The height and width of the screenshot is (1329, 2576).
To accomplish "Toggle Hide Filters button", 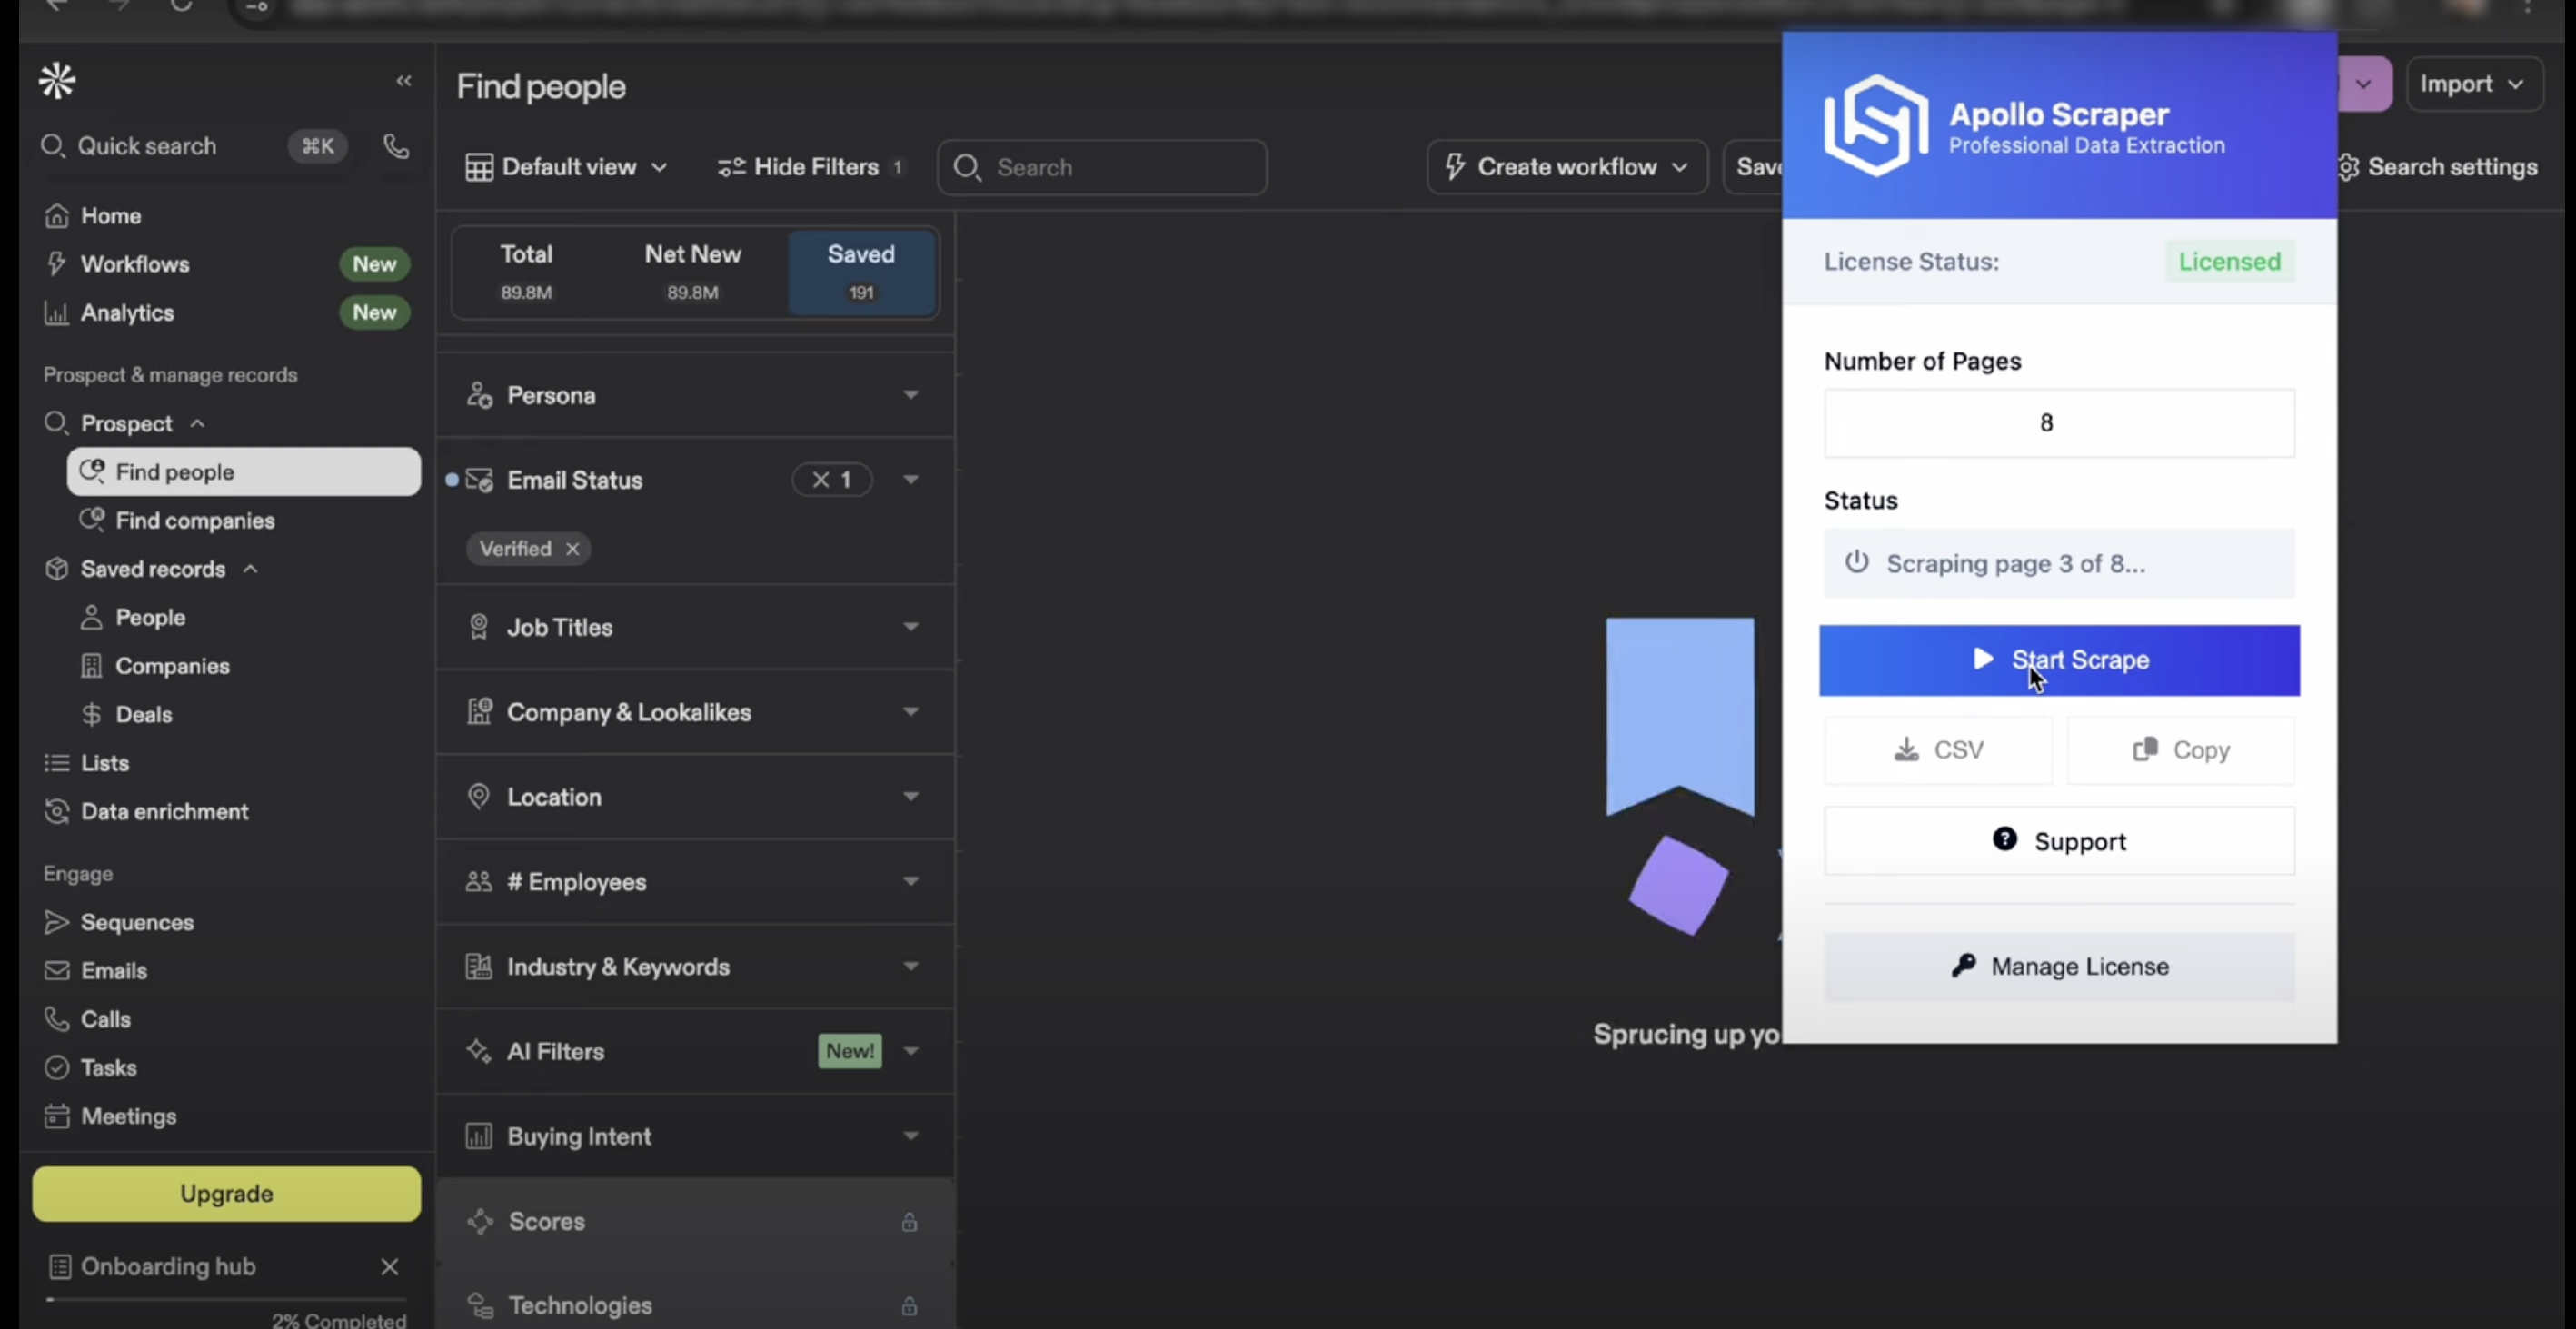I will 810,167.
